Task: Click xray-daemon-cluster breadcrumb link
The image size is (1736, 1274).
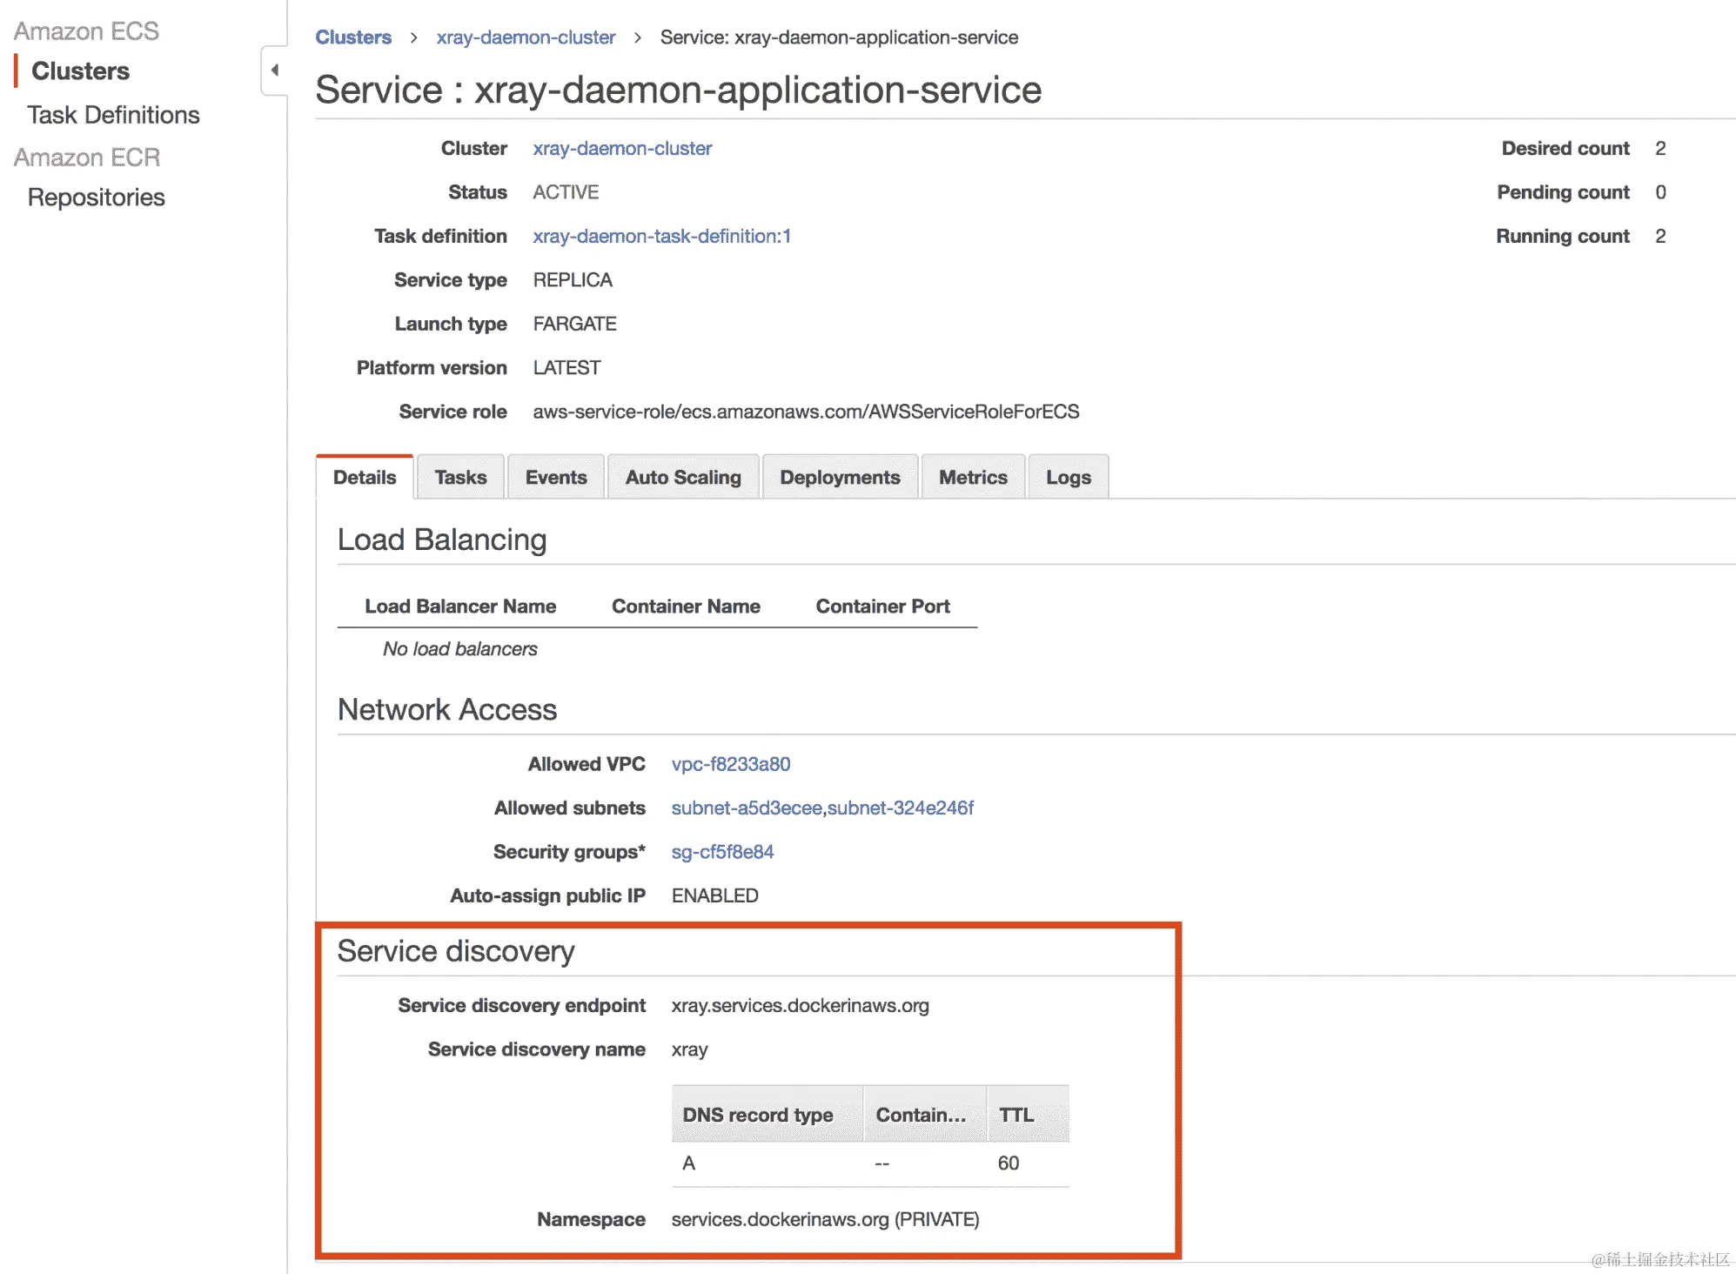Action: (526, 37)
